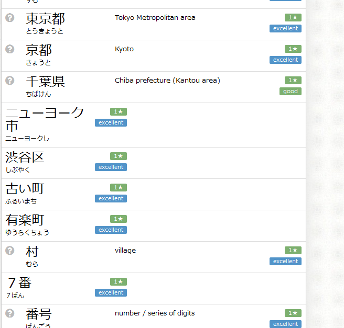The height and width of the screenshot is (328, 344).
Task: Select the 7番 vocabulary item
Action: (19, 283)
